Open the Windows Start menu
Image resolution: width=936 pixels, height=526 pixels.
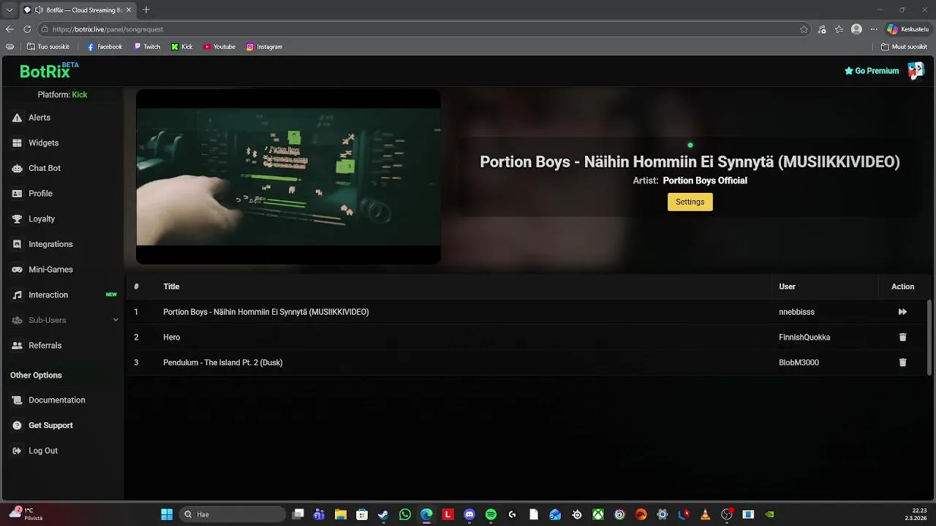coord(167,514)
